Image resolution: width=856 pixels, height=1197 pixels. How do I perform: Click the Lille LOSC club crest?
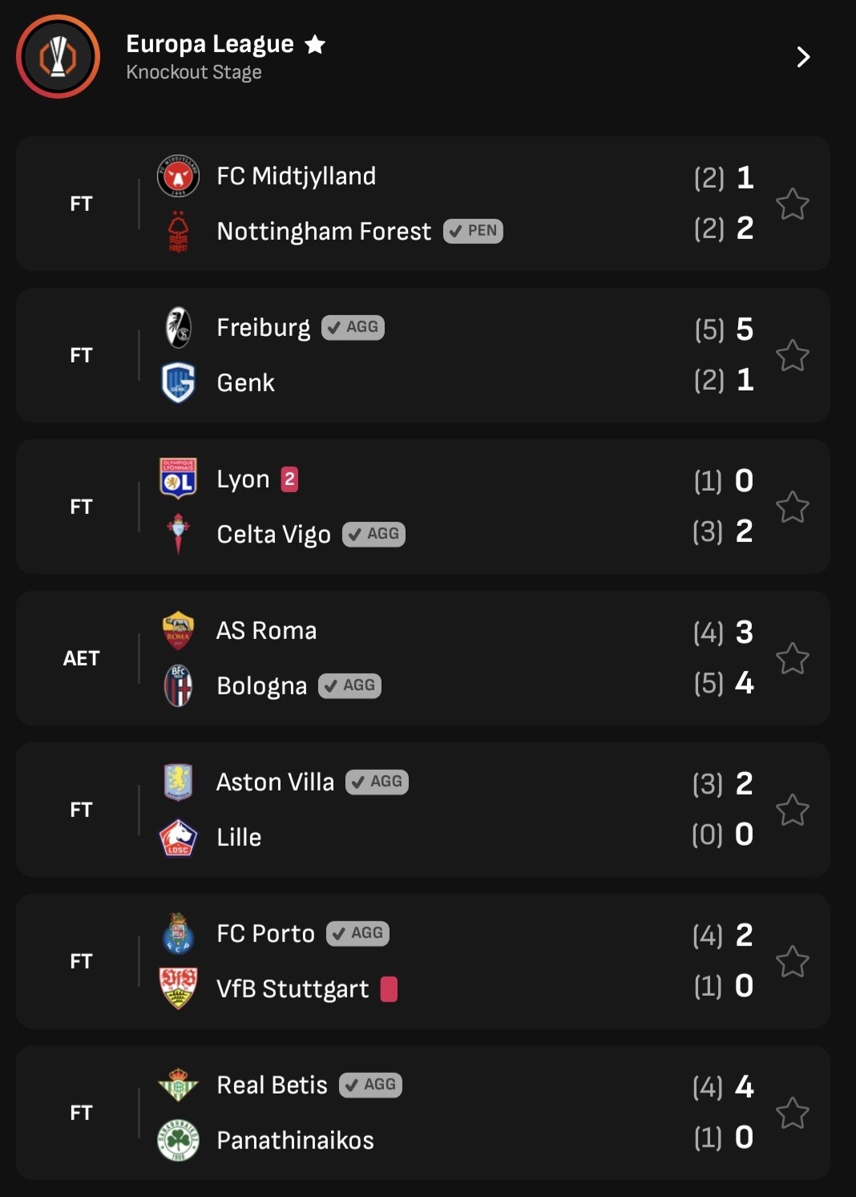(x=178, y=838)
